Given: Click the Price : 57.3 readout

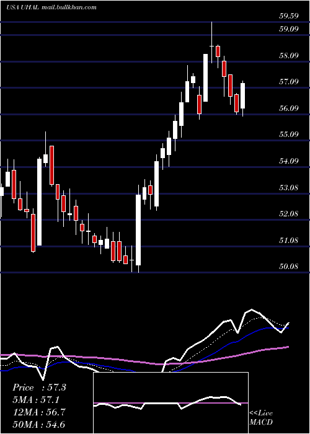Looking at the screenshot, I should (x=39, y=387).
